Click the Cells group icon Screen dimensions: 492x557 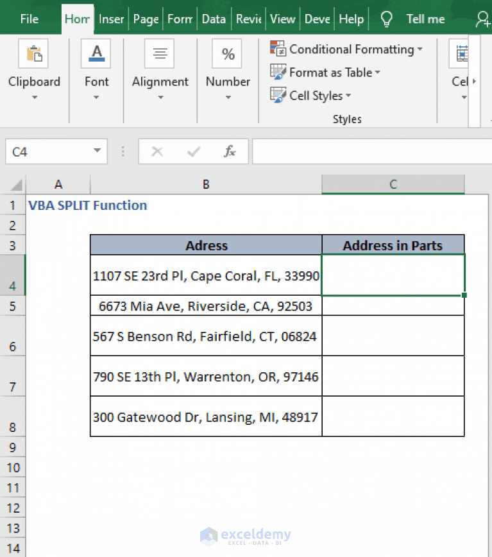coord(460,54)
